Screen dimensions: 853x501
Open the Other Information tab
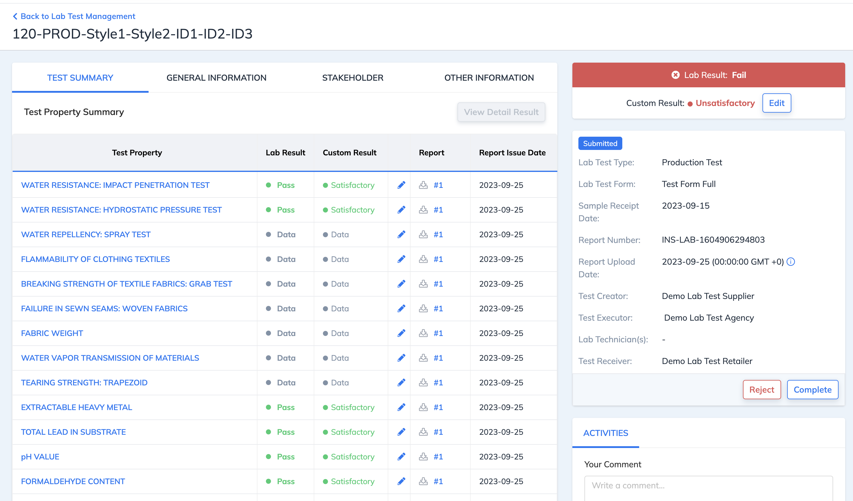[489, 78]
